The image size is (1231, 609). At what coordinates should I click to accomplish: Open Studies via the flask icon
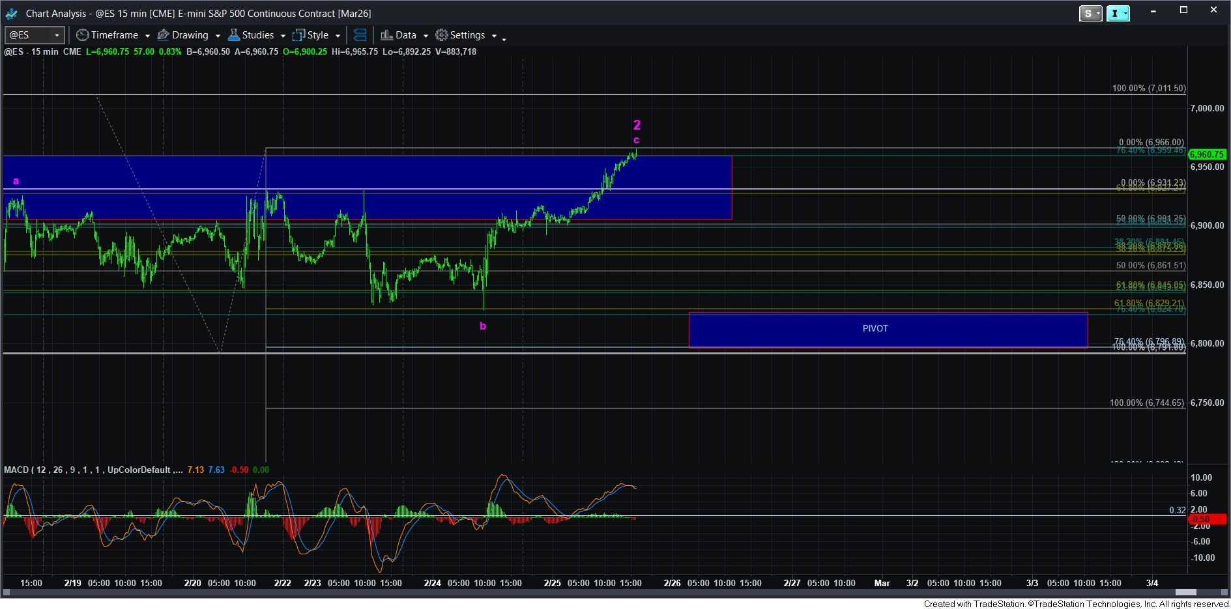[x=233, y=35]
